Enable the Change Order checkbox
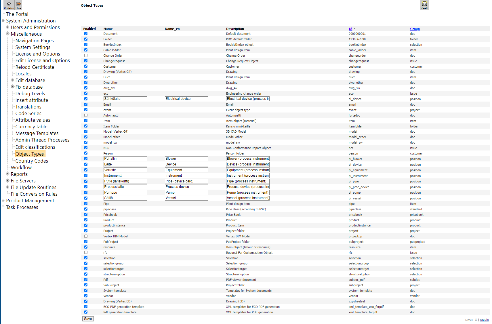The height and width of the screenshot is (324, 492). pyautogui.click(x=86, y=56)
